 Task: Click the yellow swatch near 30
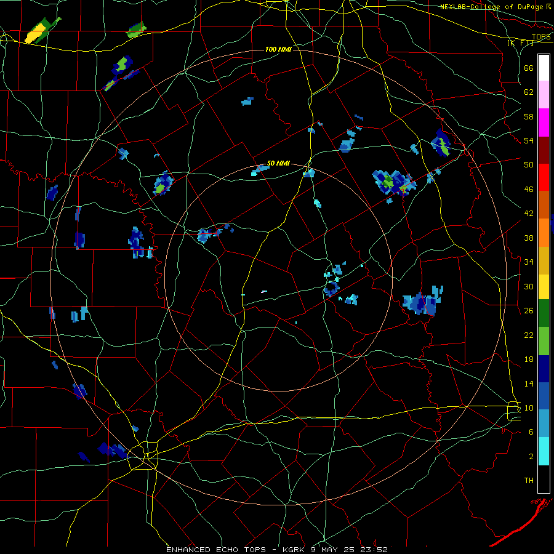544,287
